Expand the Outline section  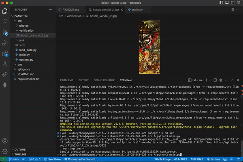33,149
